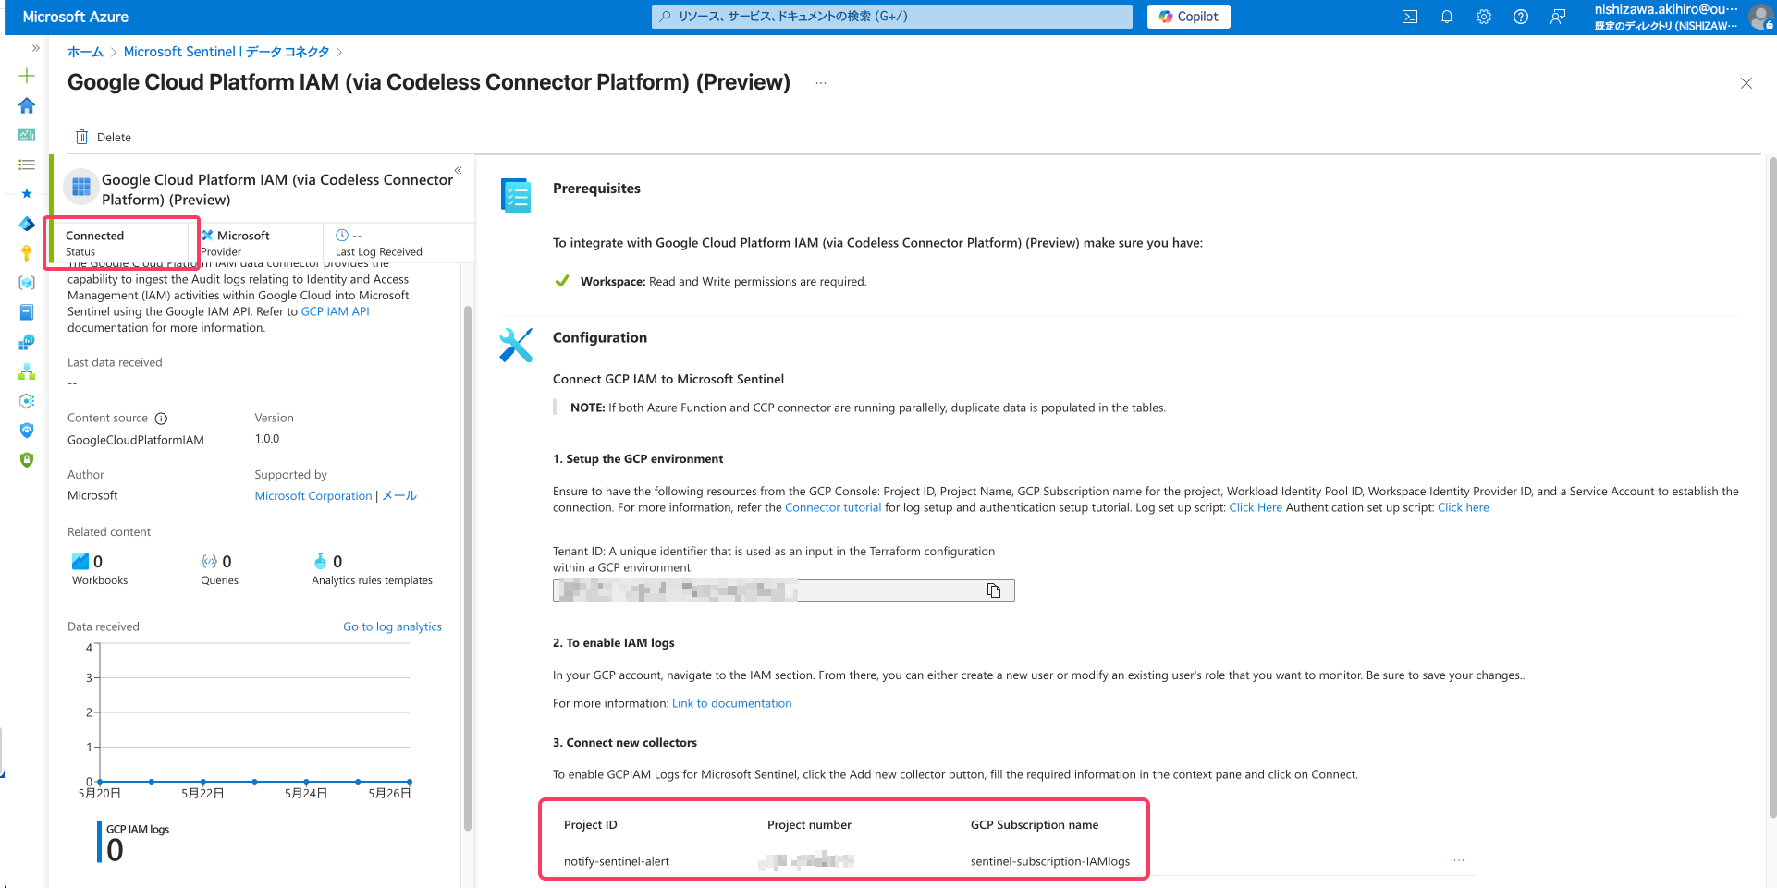Click the main page vertical scrollbar
The image size is (1777, 888).
click(x=1772, y=487)
